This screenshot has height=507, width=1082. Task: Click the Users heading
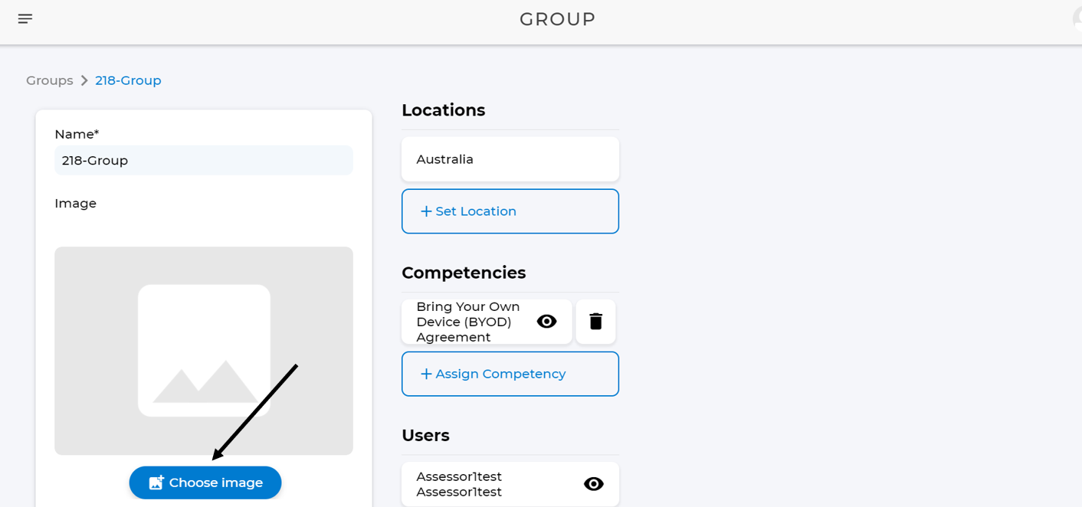(x=425, y=435)
